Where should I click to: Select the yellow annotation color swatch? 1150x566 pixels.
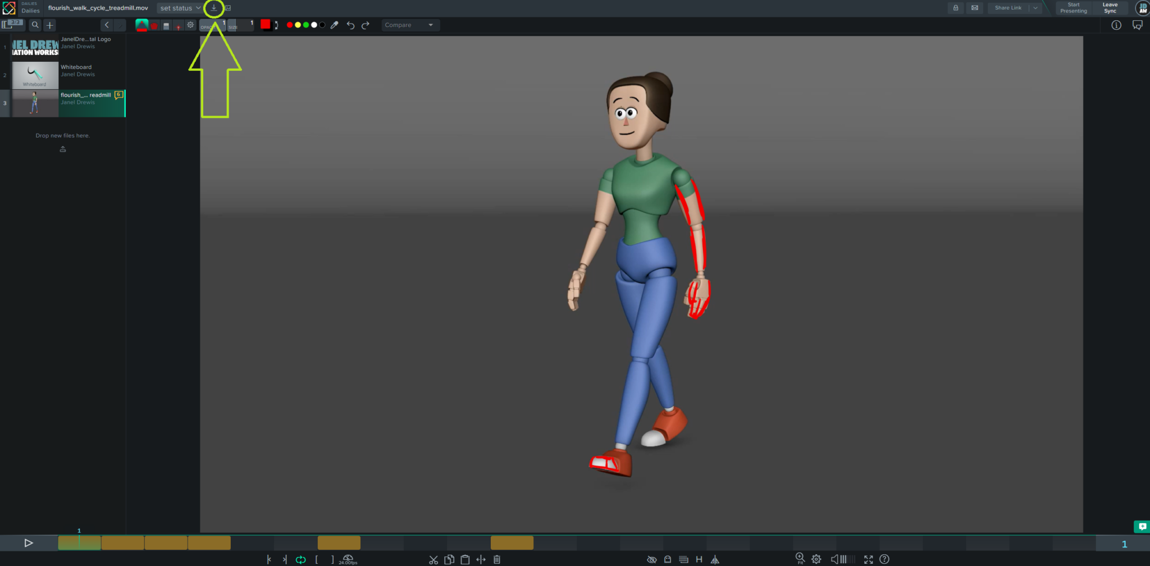(298, 25)
